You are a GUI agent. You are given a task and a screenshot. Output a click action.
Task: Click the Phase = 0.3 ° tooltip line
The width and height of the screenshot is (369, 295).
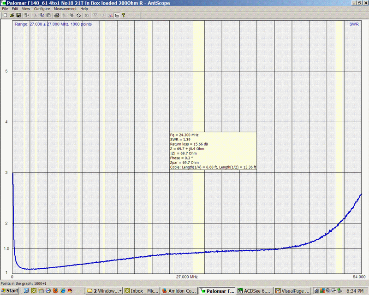(x=181, y=158)
